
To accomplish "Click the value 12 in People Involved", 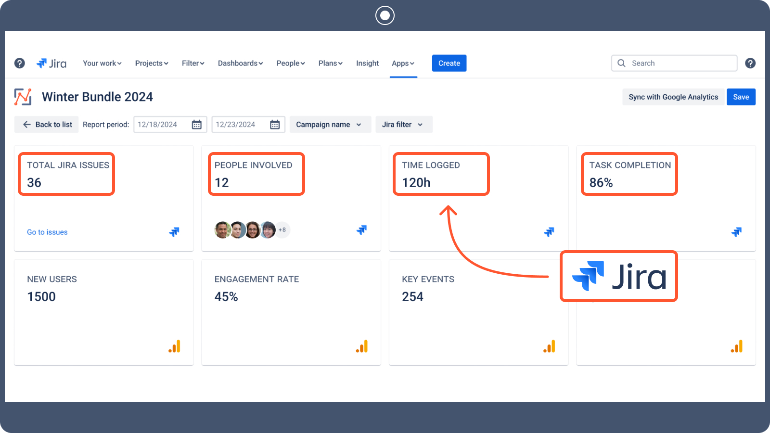I will [x=222, y=183].
